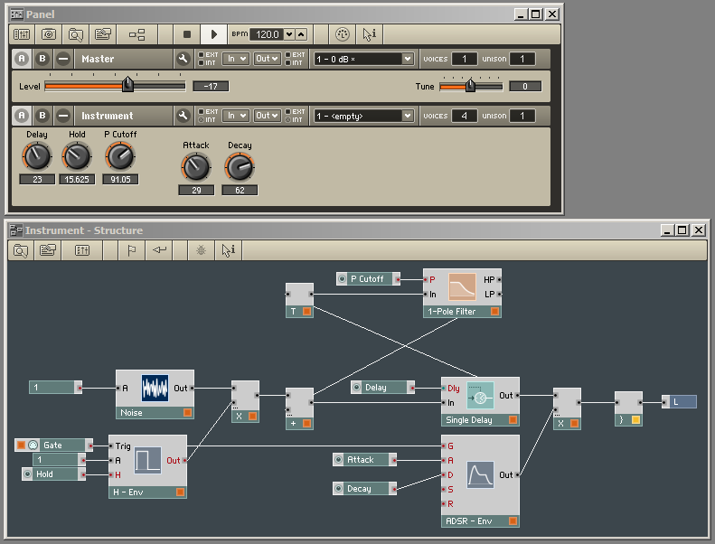
Task: Open the '1 - 0 dB' snapshot dropdown
Action: pos(363,59)
